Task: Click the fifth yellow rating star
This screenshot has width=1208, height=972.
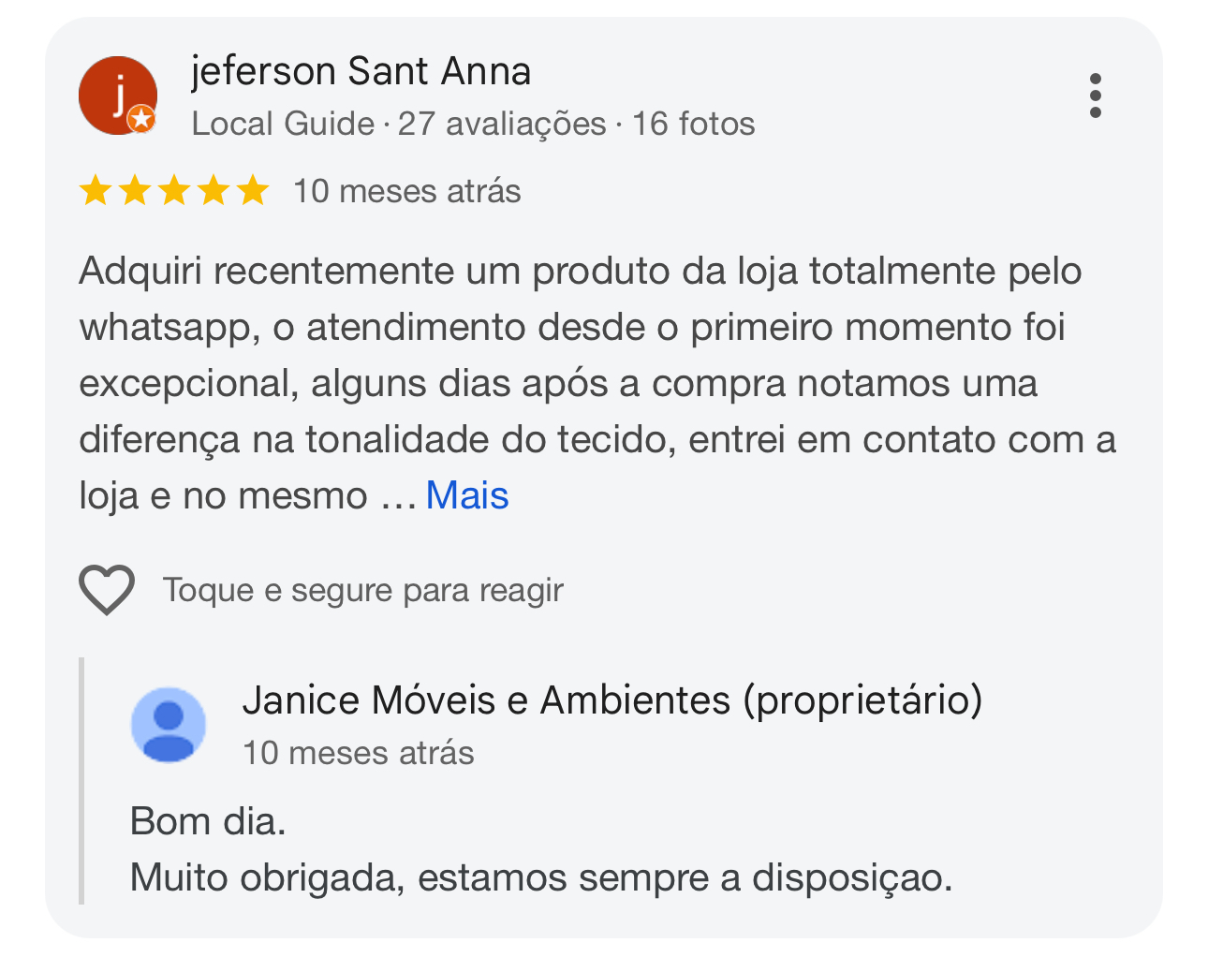Action: click(x=252, y=191)
